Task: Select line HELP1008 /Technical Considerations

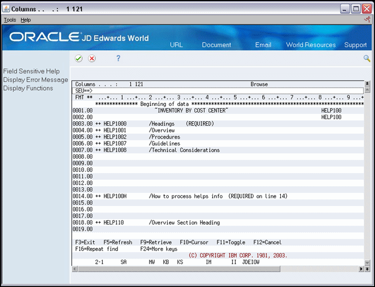Action: point(217,150)
